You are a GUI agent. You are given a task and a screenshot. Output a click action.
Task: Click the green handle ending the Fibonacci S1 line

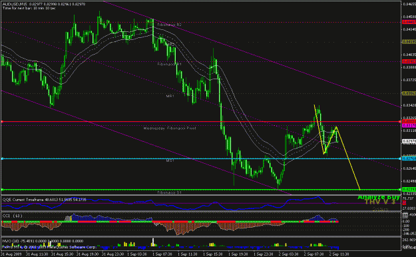coord(400,189)
